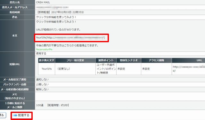Click the 配信時刻 row label

[x=15, y=12]
